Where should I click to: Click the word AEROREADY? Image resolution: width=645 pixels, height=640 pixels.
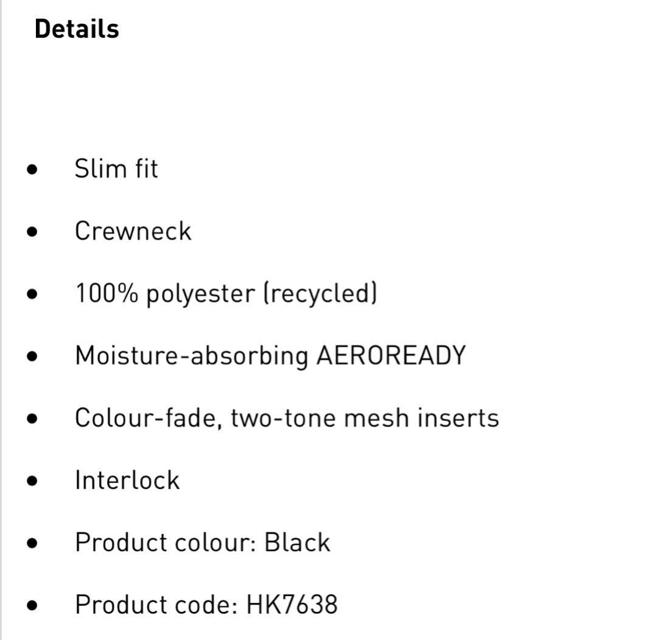click(x=391, y=355)
